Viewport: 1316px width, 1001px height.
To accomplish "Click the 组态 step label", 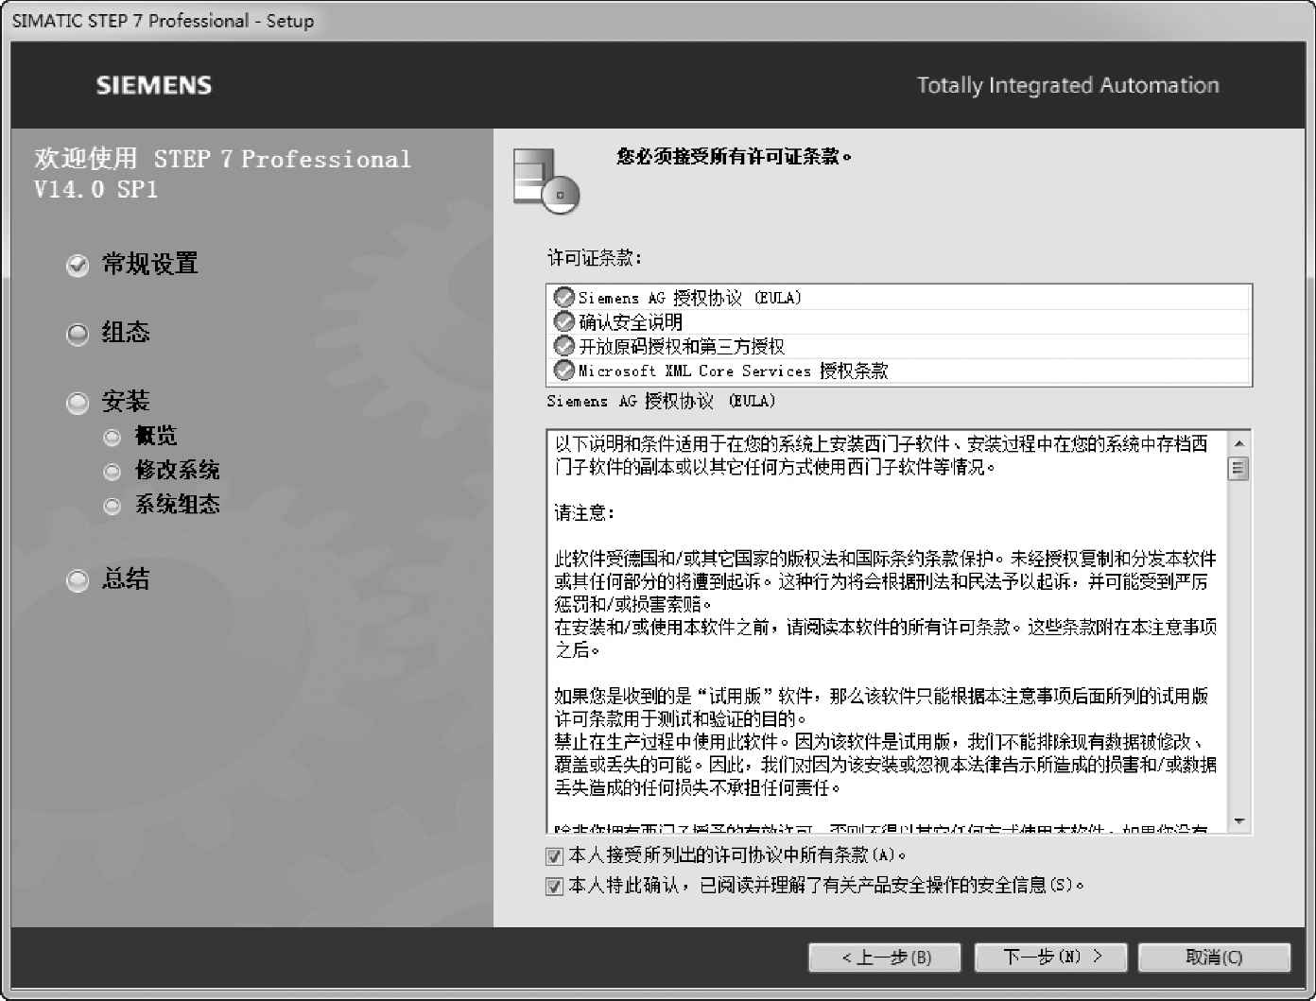I will coord(126,333).
